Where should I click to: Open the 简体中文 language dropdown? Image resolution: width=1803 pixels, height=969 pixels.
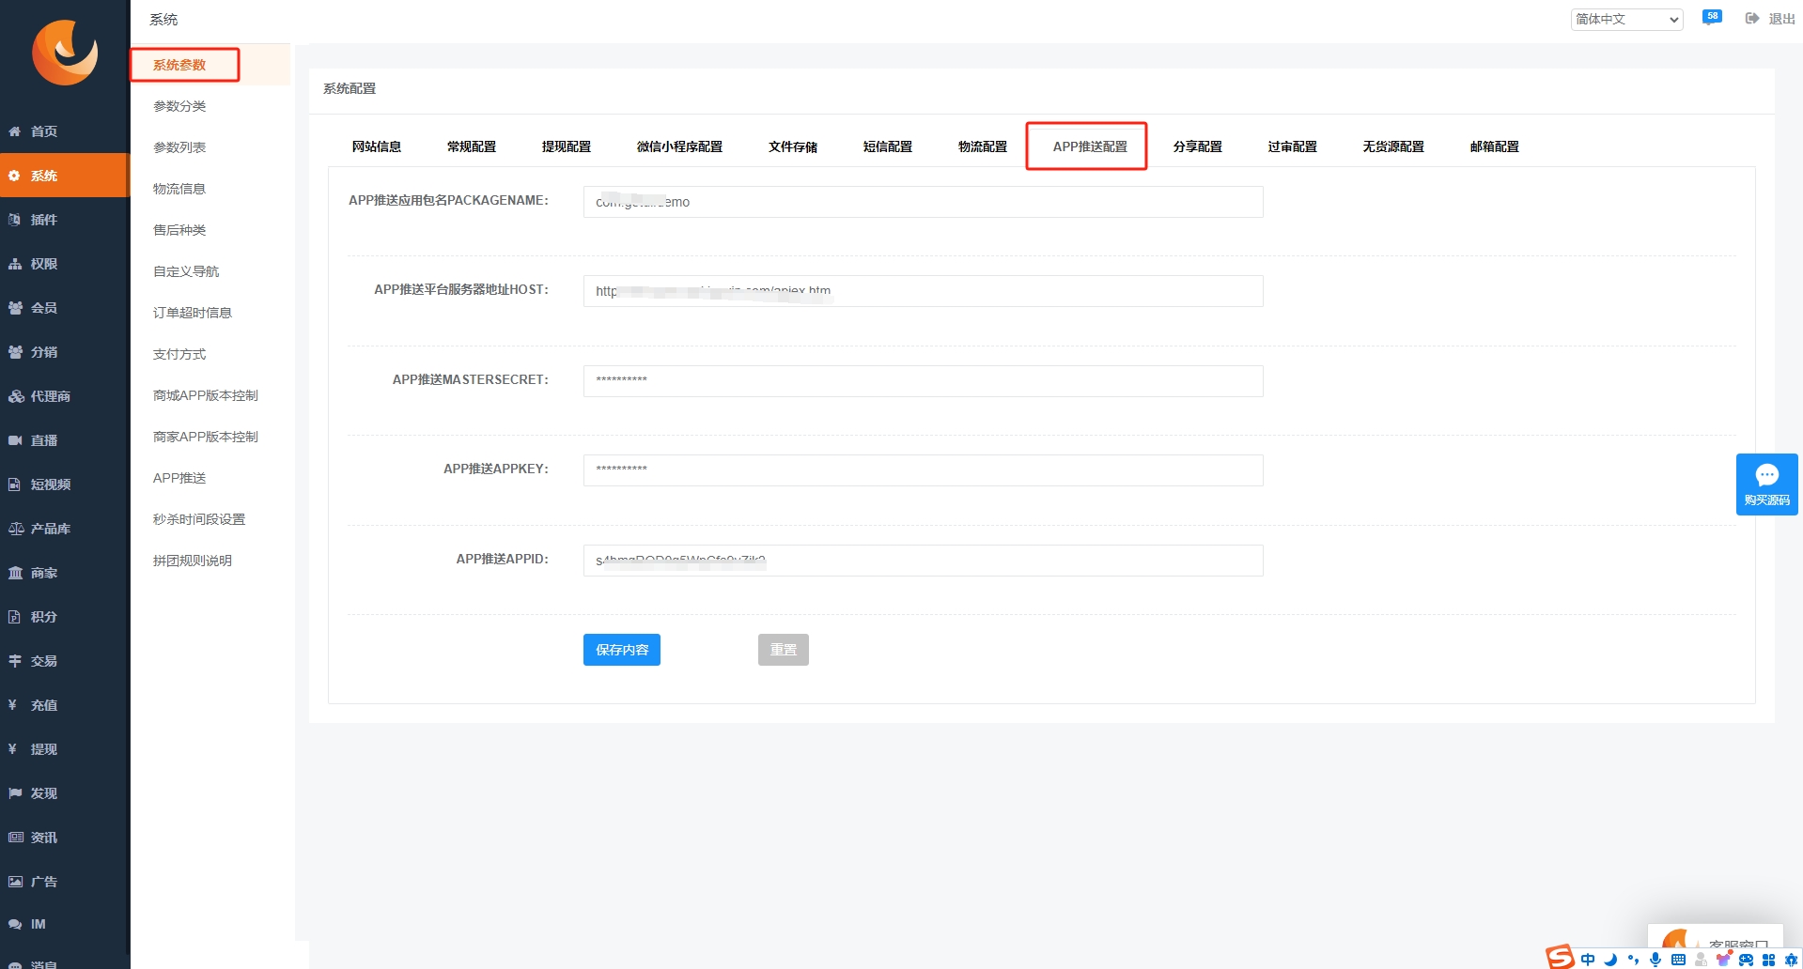pyautogui.click(x=1626, y=19)
